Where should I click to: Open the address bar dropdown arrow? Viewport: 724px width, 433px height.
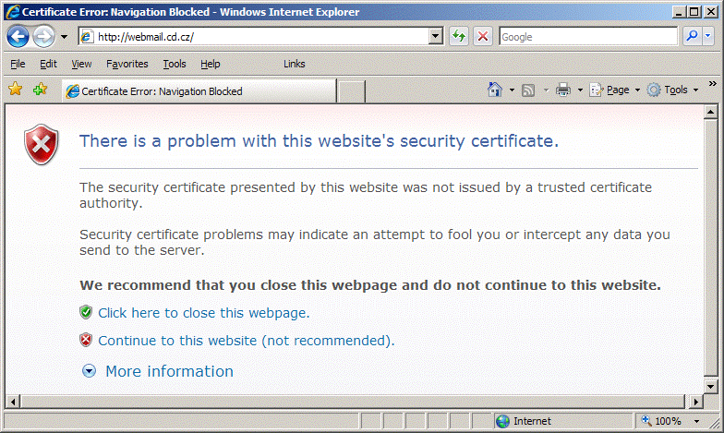coord(437,37)
